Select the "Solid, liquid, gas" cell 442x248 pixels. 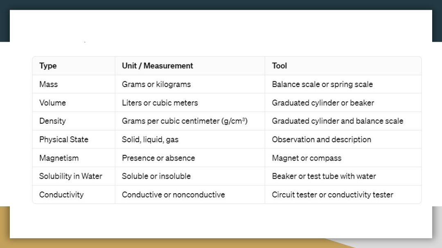click(x=150, y=139)
